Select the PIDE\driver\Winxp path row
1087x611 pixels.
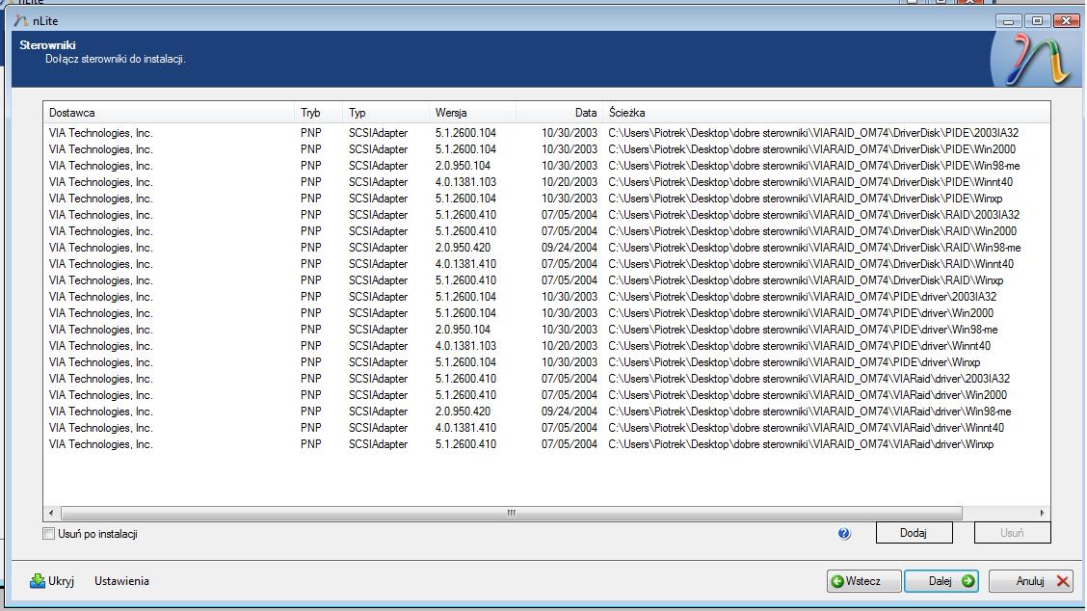pyautogui.click(x=546, y=362)
